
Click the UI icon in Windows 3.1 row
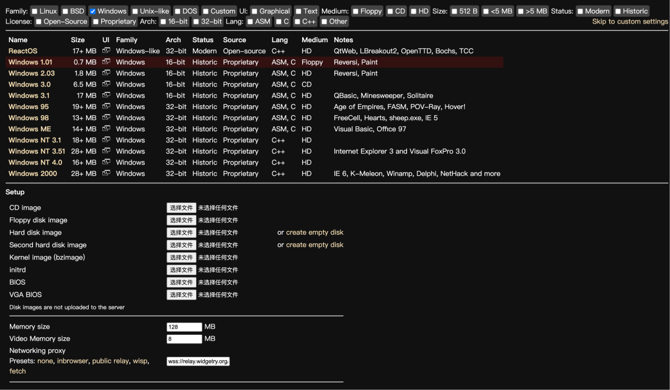pos(106,95)
